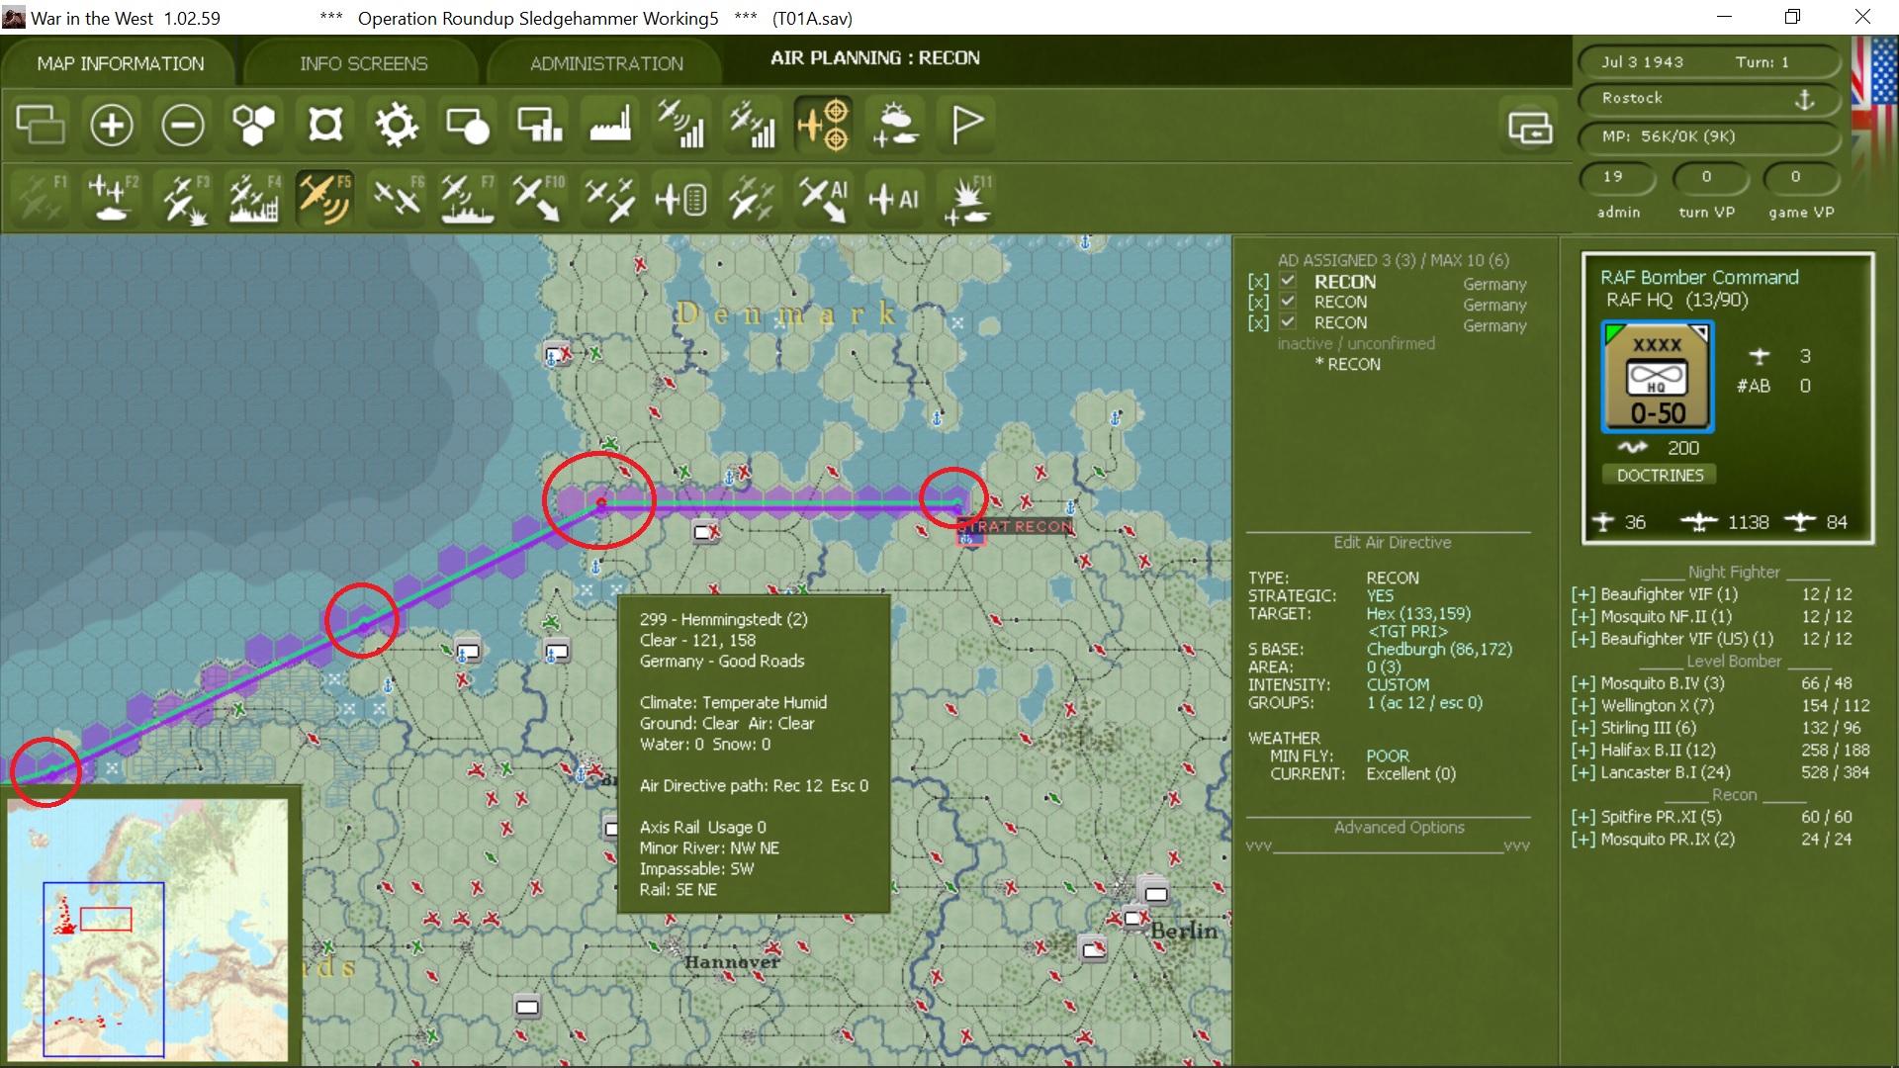
Task: Open the ADMINISTRATION tab
Action: click(606, 63)
